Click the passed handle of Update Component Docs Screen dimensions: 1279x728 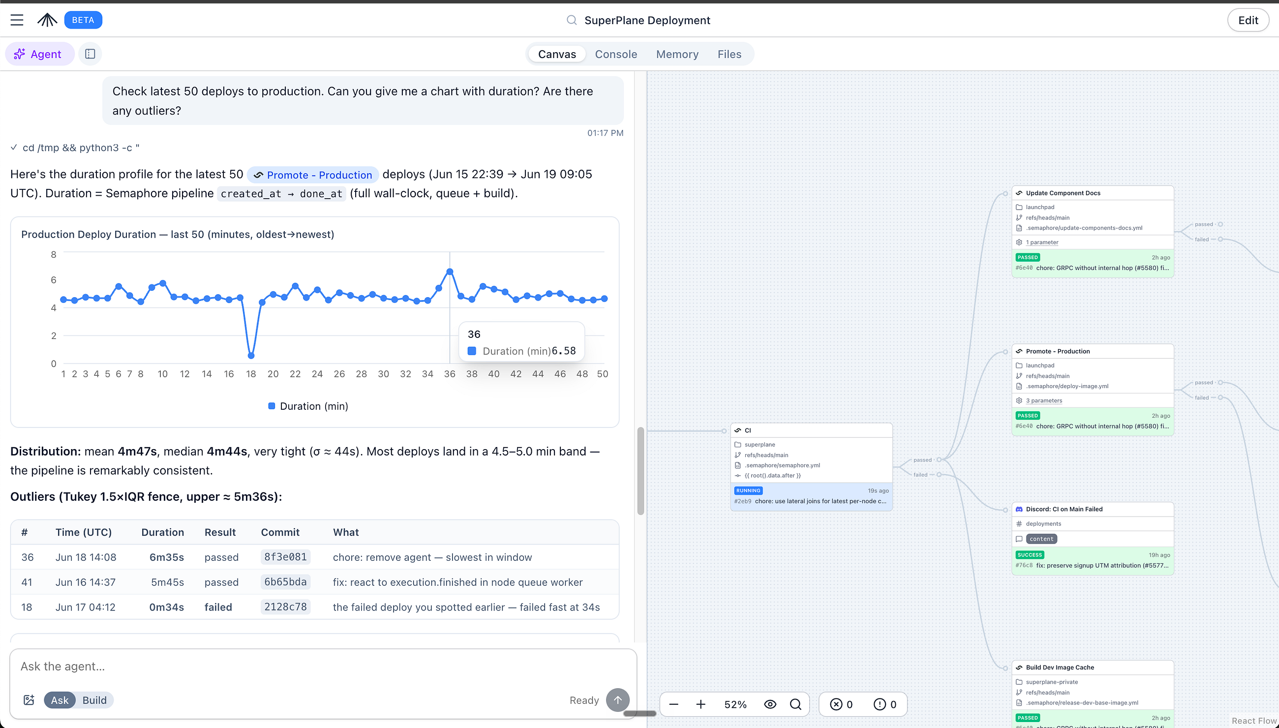(x=1220, y=224)
